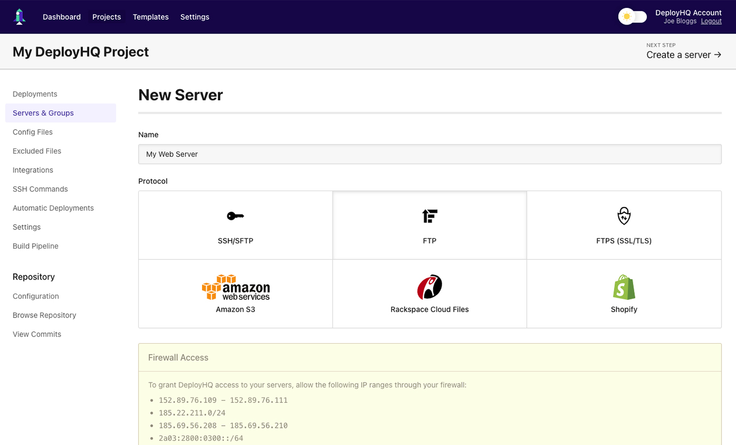Image resolution: width=736 pixels, height=445 pixels.
Task: Select the Amazon S3 logo
Action: (x=235, y=287)
